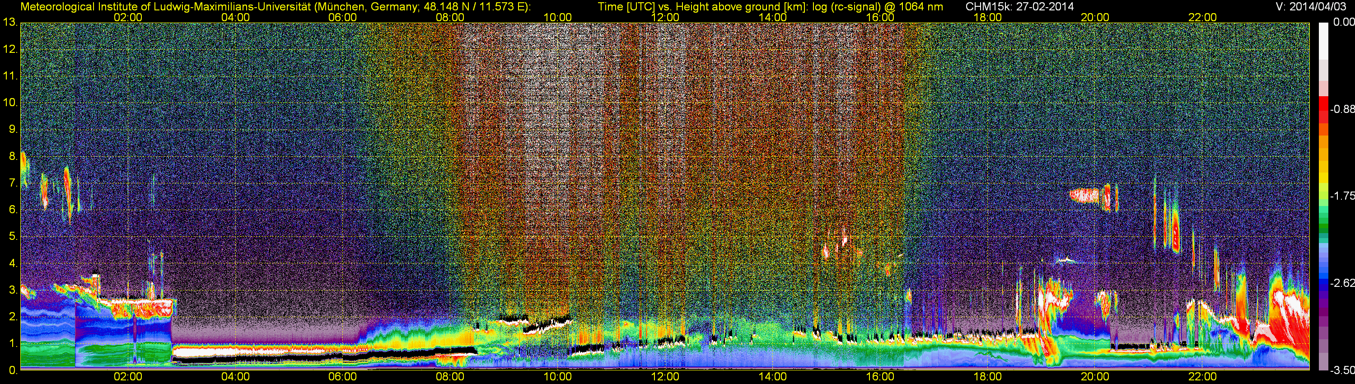Viewport: 1355px width, 384px height.
Task: Click the 8. height axis label
Action: [13, 156]
